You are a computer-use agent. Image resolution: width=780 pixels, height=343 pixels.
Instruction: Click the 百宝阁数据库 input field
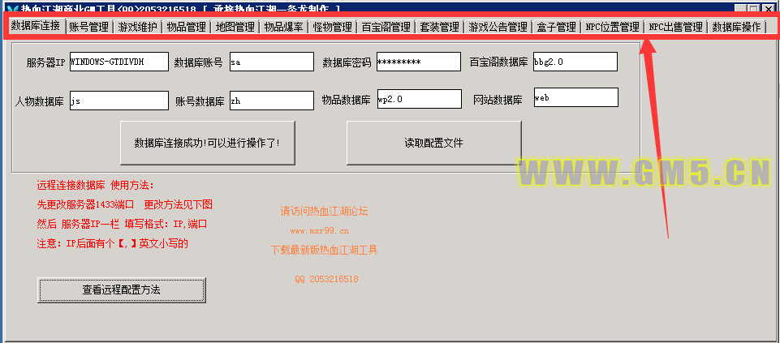point(575,62)
